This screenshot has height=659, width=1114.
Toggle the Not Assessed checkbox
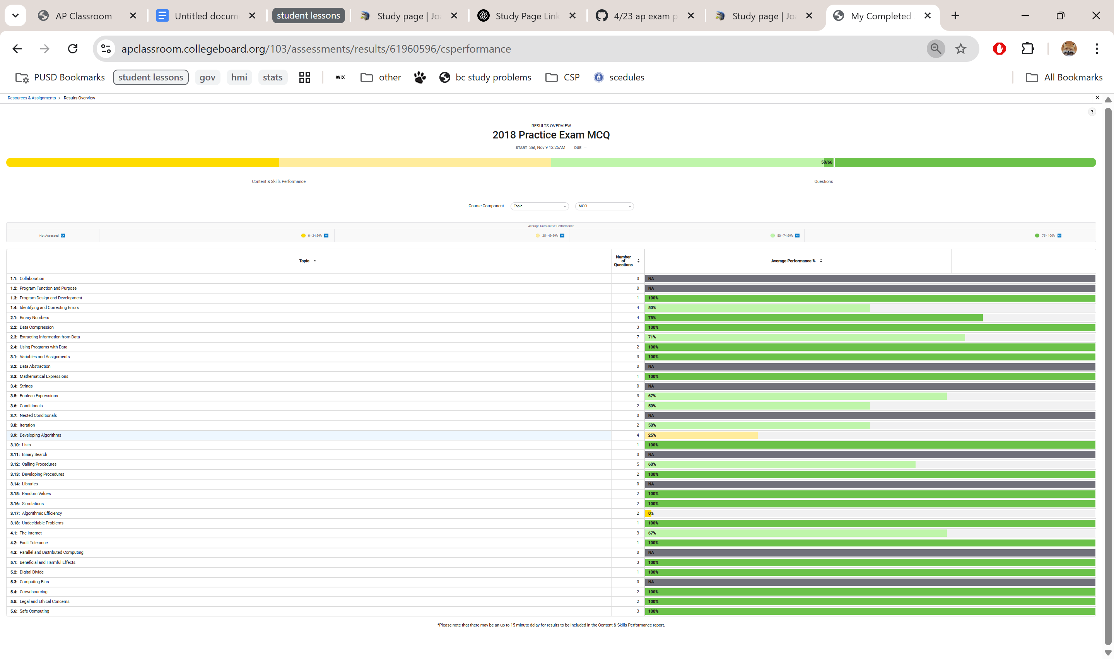(63, 236)
